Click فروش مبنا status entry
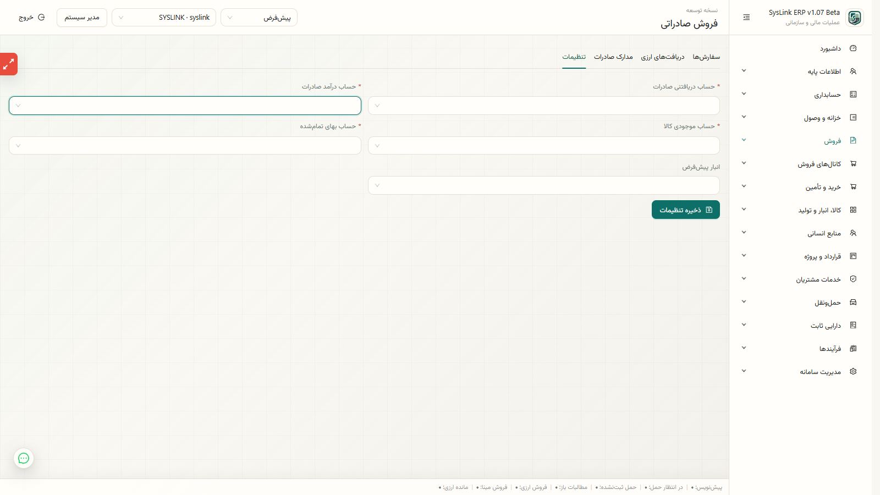The image size is (880, 495). click(x=492, y=487)
